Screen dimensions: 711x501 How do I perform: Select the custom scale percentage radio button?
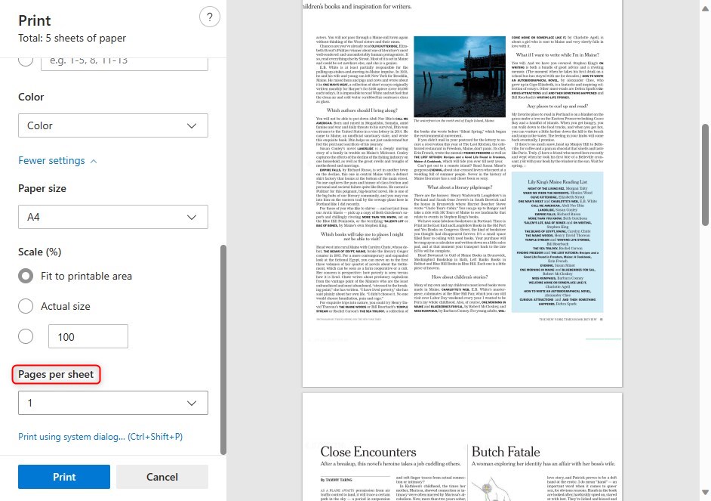26,336
